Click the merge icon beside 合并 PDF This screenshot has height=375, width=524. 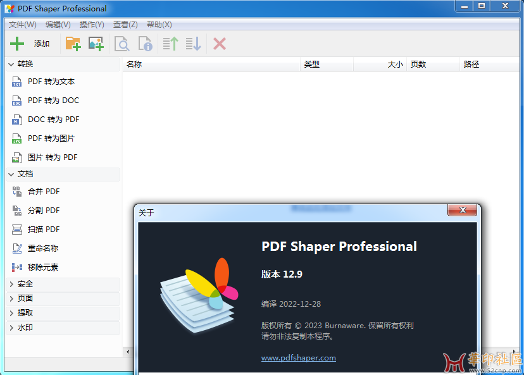(x=16, y=192)
